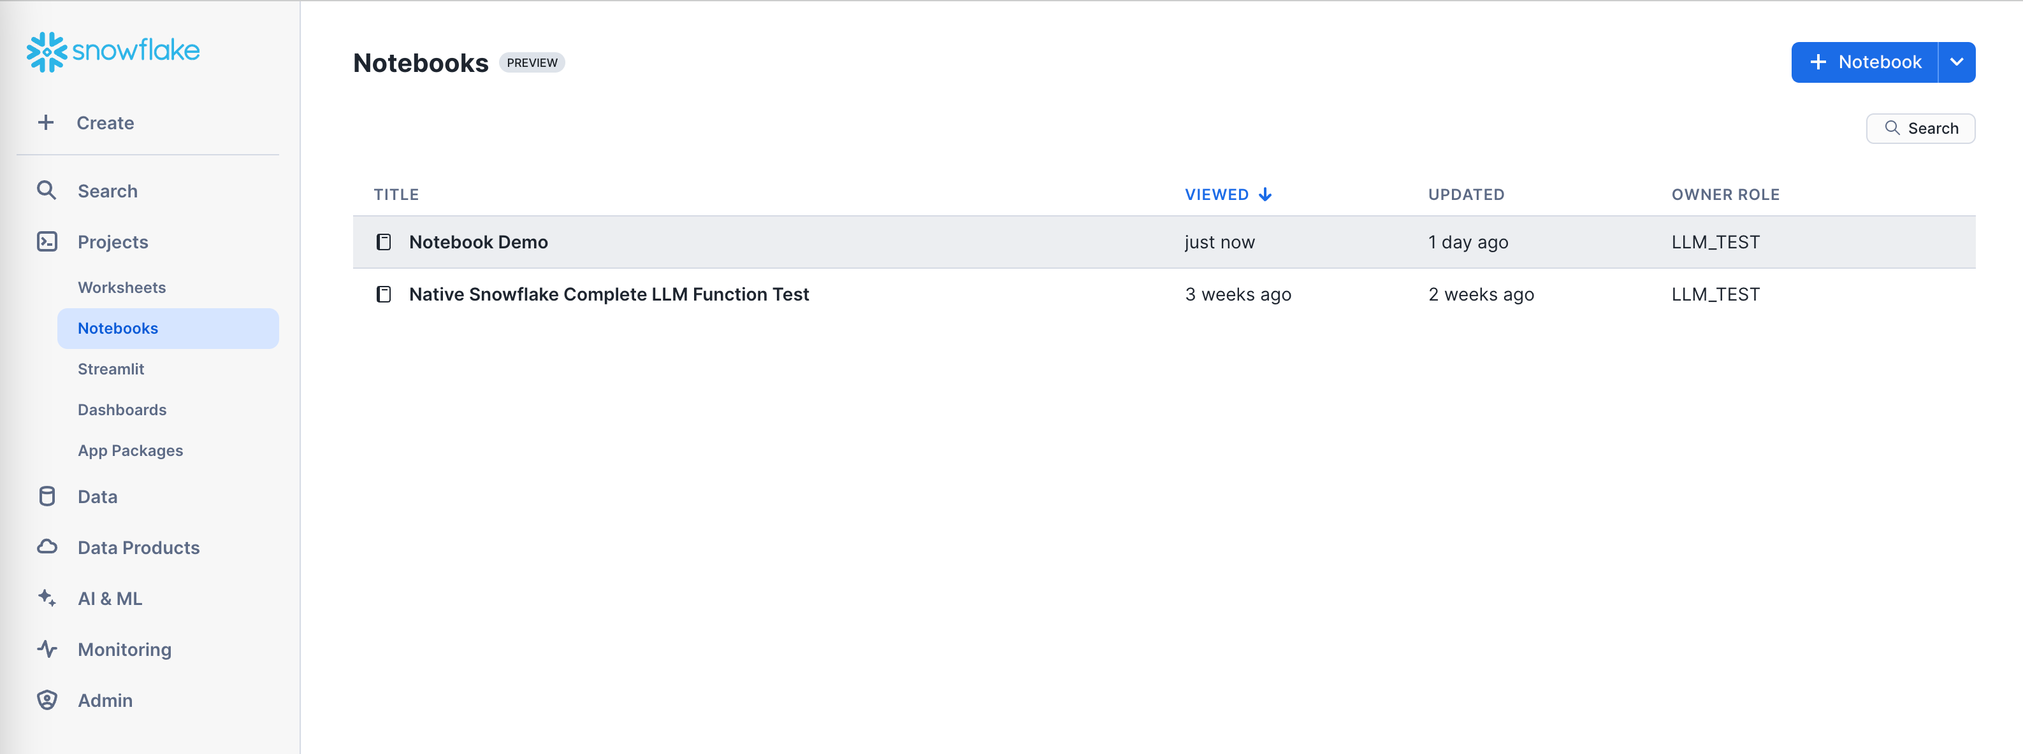
Task: Create a new notebook with + Notebook button
Action: (x=1864, y=62)
